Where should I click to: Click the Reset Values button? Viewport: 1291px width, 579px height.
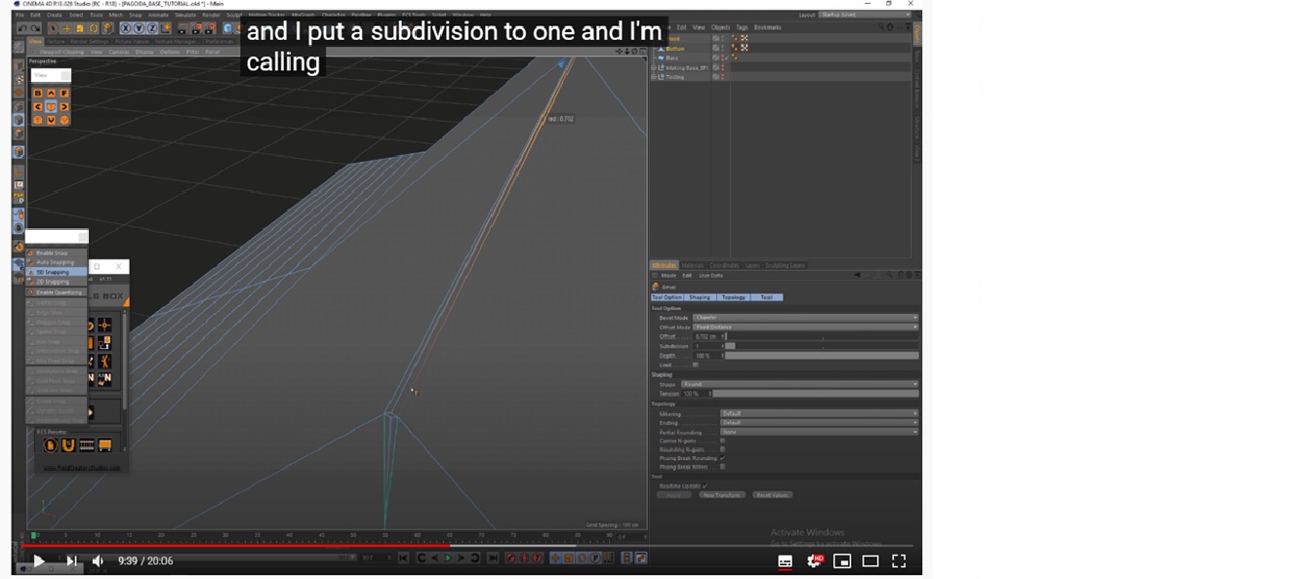(x=771, y=495)
